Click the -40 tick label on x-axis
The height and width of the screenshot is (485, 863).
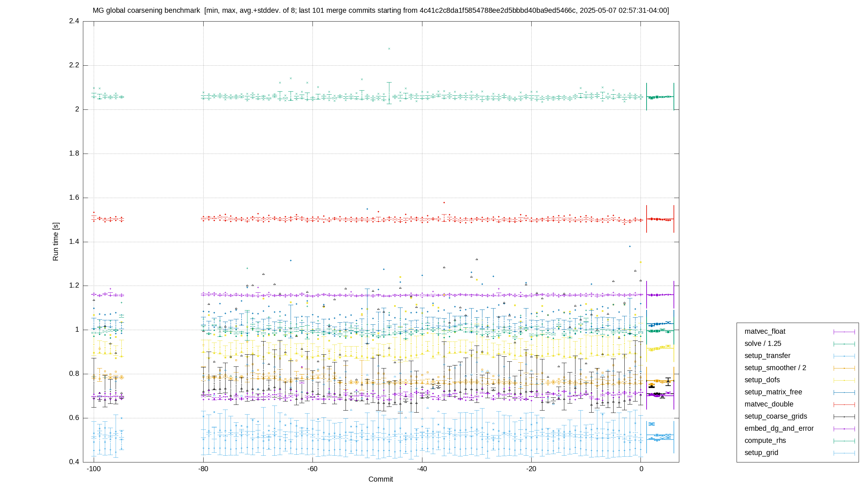pyautogui.click(x=422, y=469)
